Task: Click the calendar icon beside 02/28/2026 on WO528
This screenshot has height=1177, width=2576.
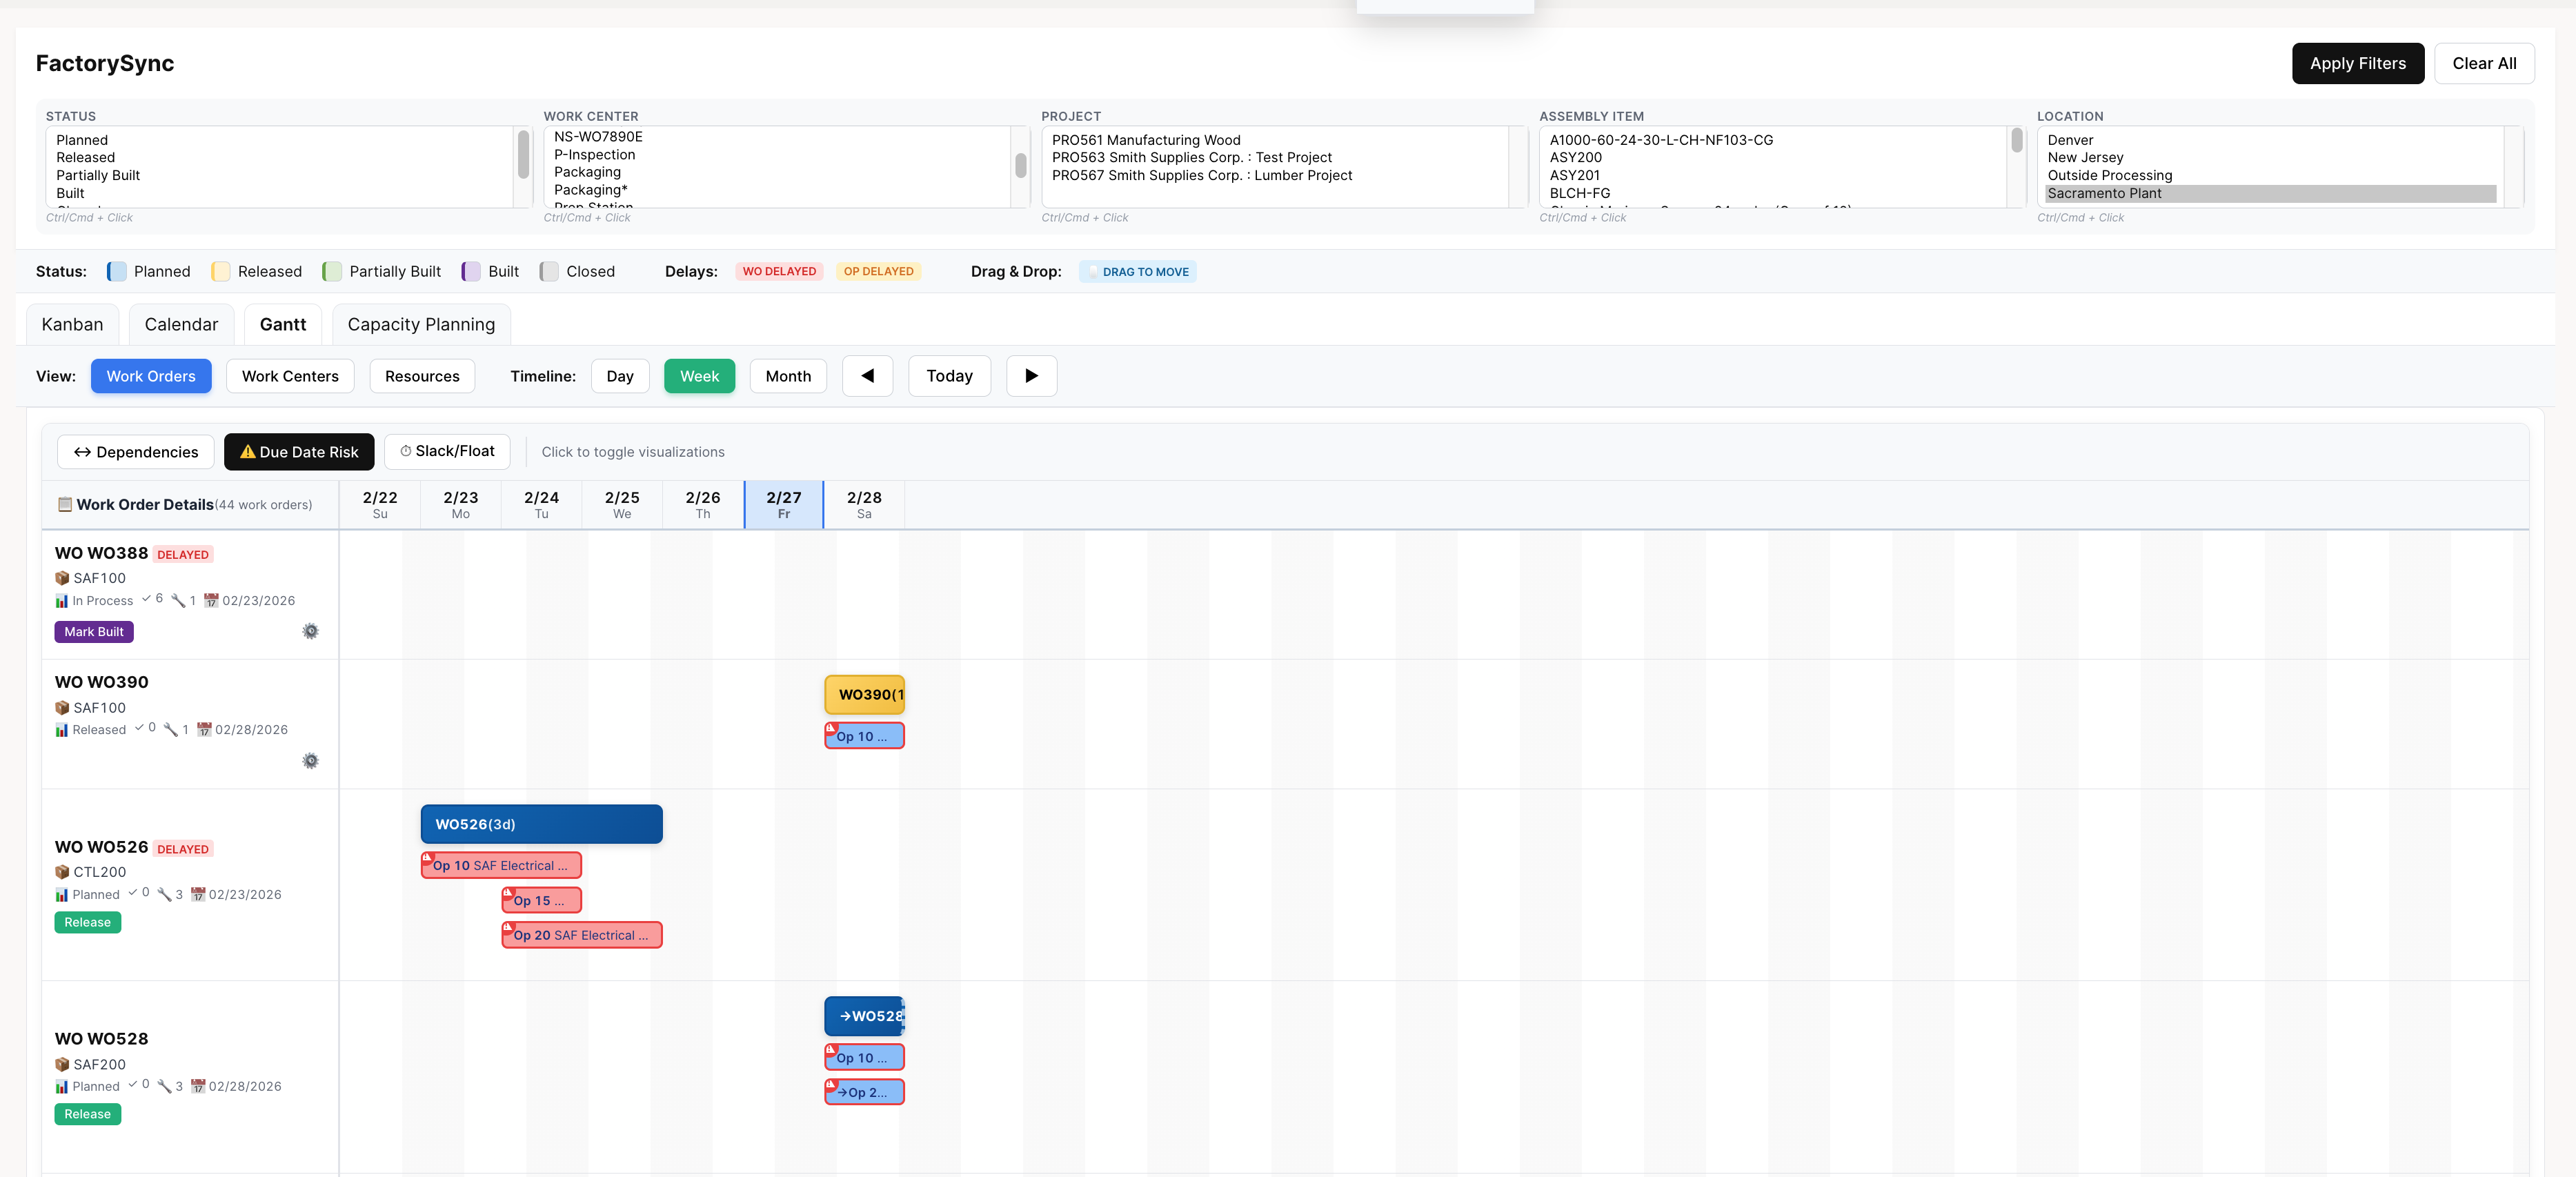Action: [x=197, y=1086]
